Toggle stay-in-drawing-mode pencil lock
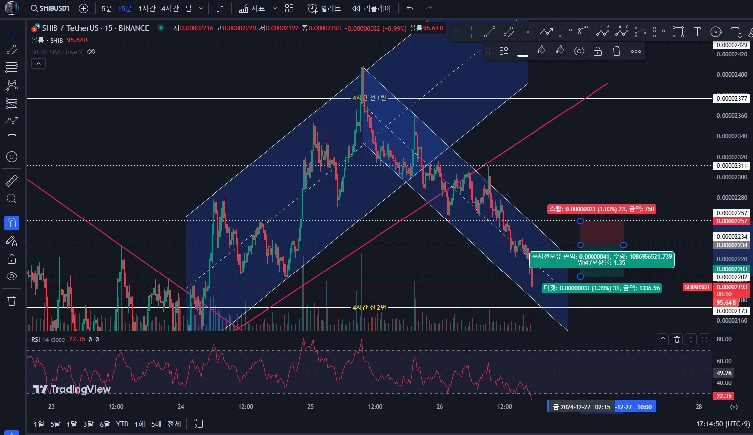Screen dimensions: 753x435 click(12, 241)
